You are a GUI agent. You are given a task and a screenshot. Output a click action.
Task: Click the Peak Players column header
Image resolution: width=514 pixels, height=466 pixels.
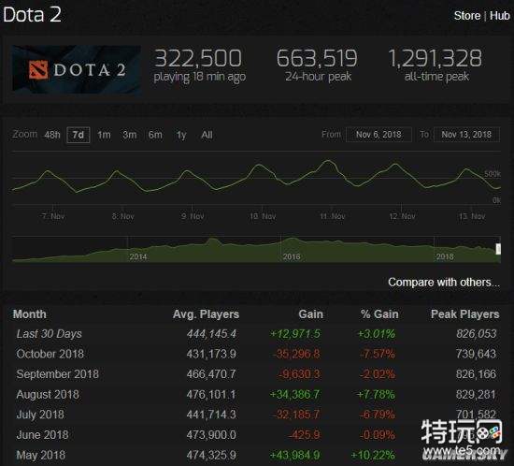coord(464,314)
